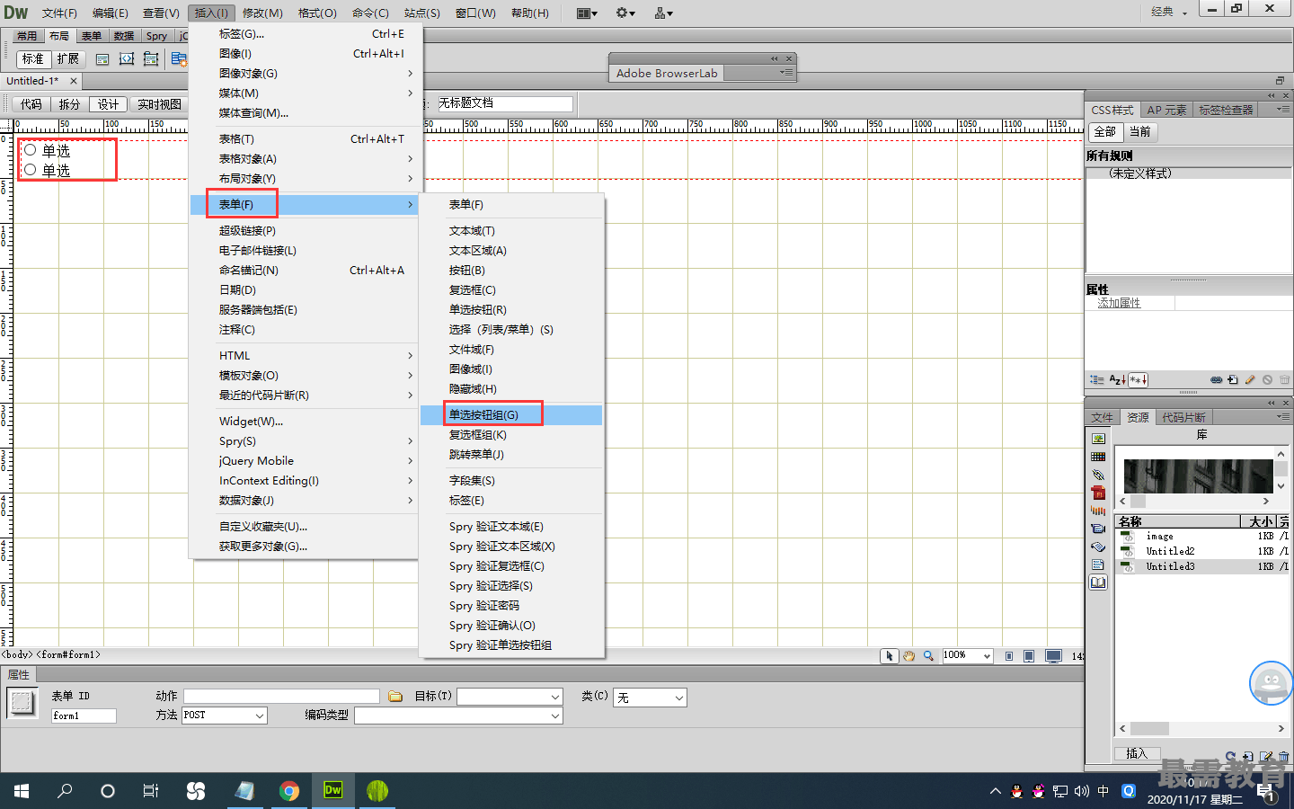Switch to 拆分 split view

point(70,104)
